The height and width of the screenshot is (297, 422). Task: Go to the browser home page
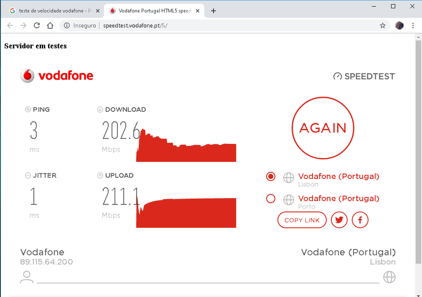click(x=50, y=26)
